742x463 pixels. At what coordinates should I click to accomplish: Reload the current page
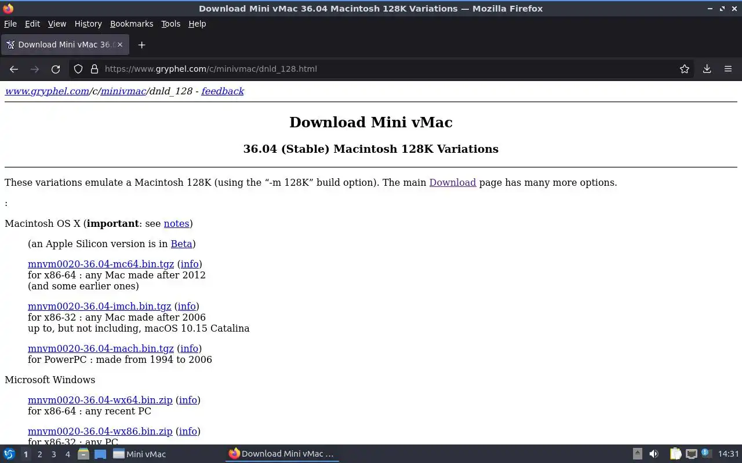point(56,69)
